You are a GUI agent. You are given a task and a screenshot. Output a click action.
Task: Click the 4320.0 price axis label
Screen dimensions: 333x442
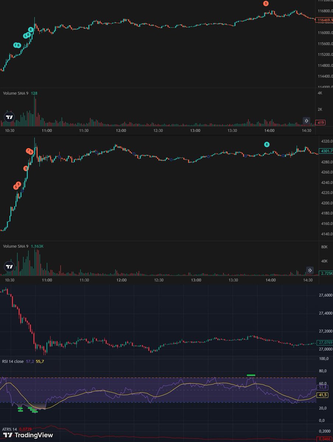click(327, 141)
